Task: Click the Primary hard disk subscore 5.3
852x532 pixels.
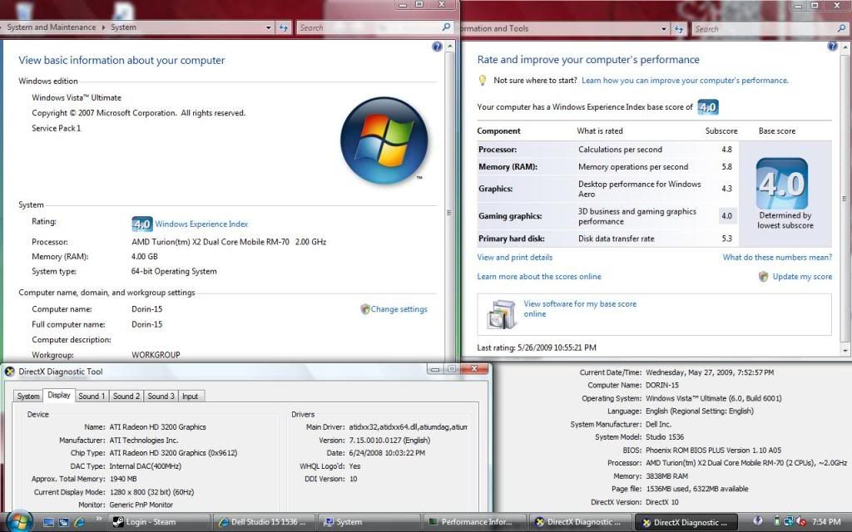Action: (x=726, y=239)
